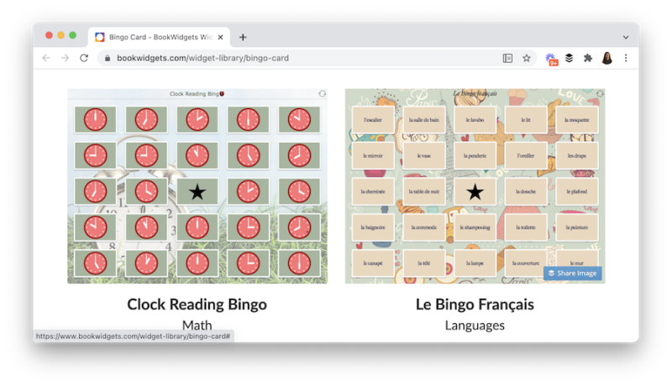
Task: Mark the "la douche" bingo square
Action: tap(526, 191)
